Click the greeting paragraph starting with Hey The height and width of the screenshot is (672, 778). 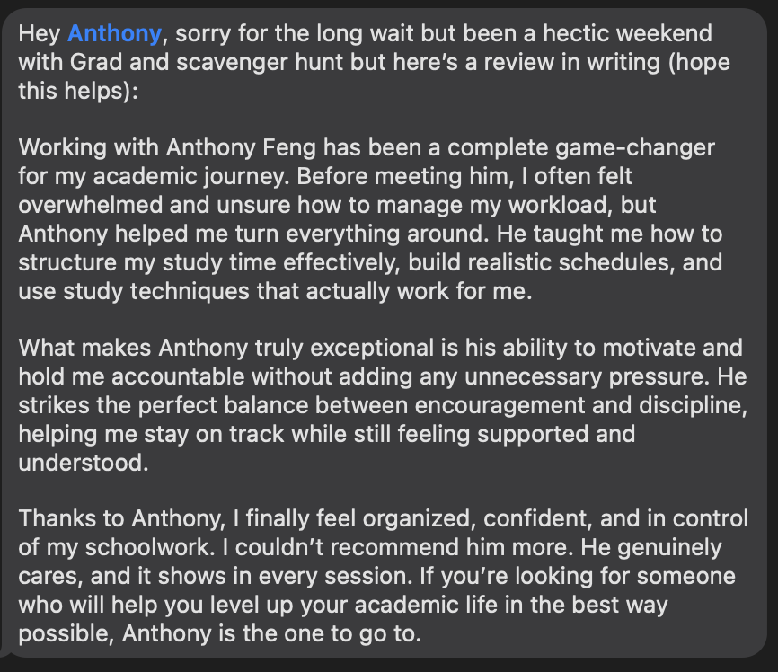point(375,63)
